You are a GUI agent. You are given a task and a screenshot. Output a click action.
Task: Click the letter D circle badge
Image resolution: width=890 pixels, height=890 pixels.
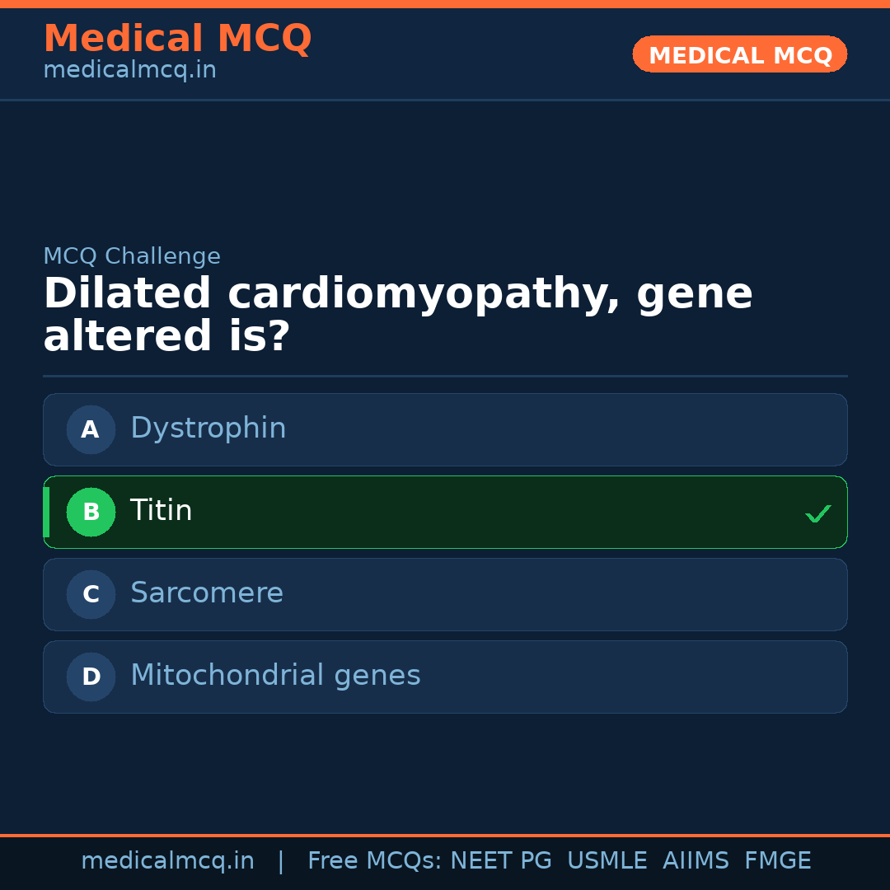tap(91, 677)
